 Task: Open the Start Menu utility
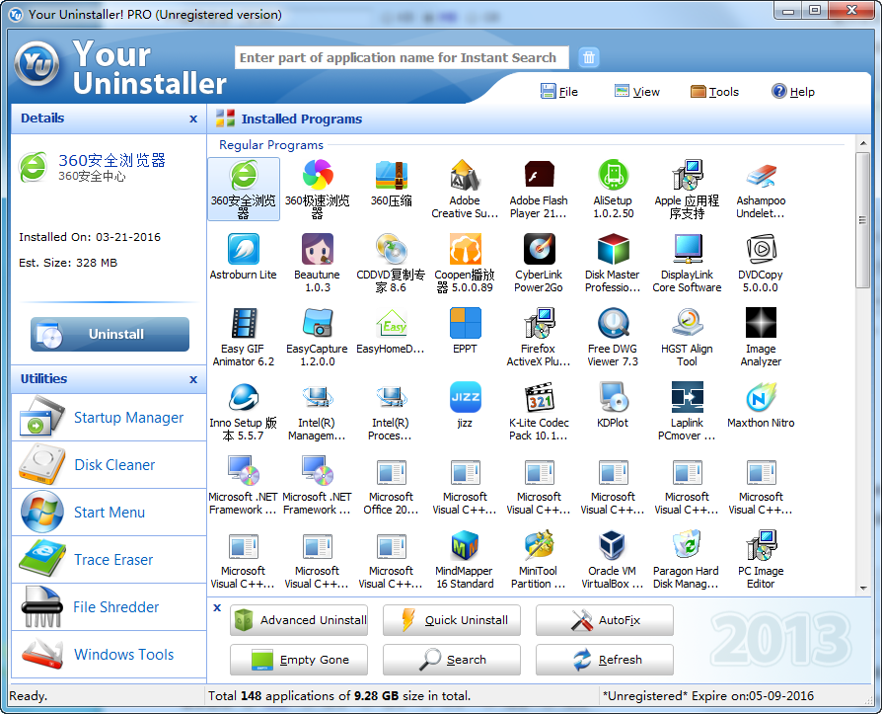tap(109, 512)
